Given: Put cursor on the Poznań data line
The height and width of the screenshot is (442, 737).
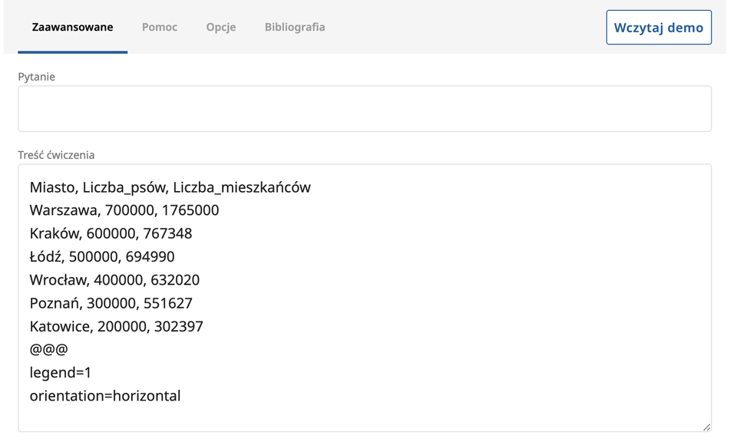Looking at the screenshot, I should pyautogui.click(x=111, y=303).
